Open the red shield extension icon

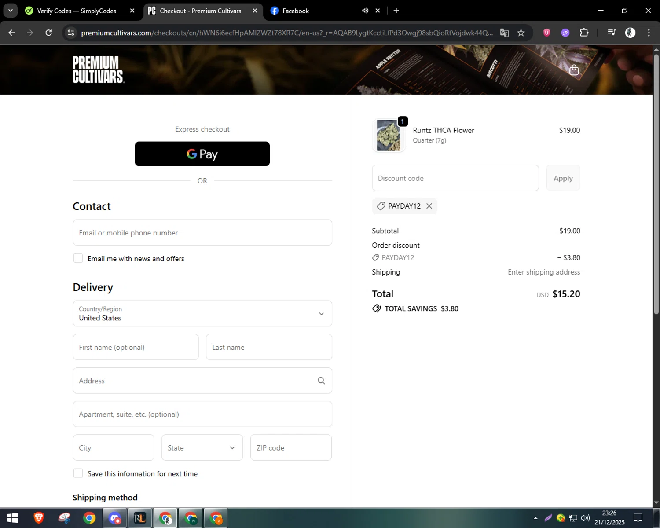click(546, 32)
